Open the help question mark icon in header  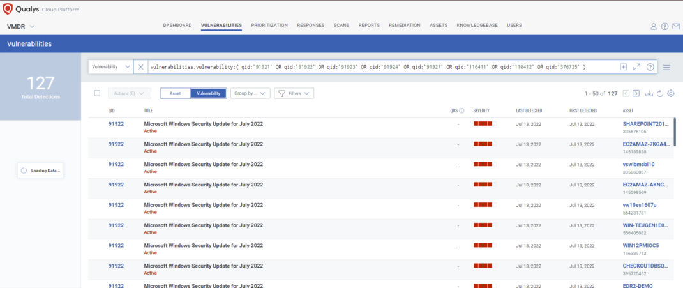point(664,26)
